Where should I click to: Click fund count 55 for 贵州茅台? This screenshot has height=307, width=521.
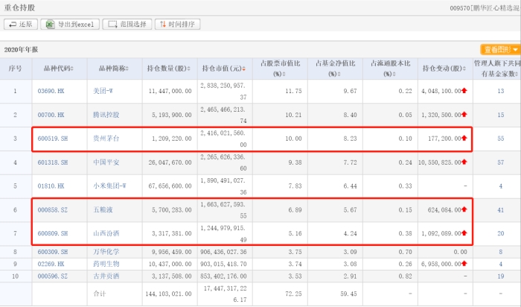500,139
